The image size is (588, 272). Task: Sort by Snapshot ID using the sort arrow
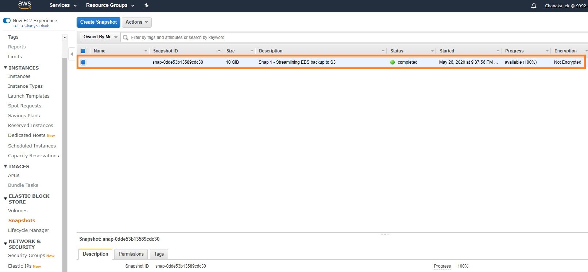[x=219, y=51]
